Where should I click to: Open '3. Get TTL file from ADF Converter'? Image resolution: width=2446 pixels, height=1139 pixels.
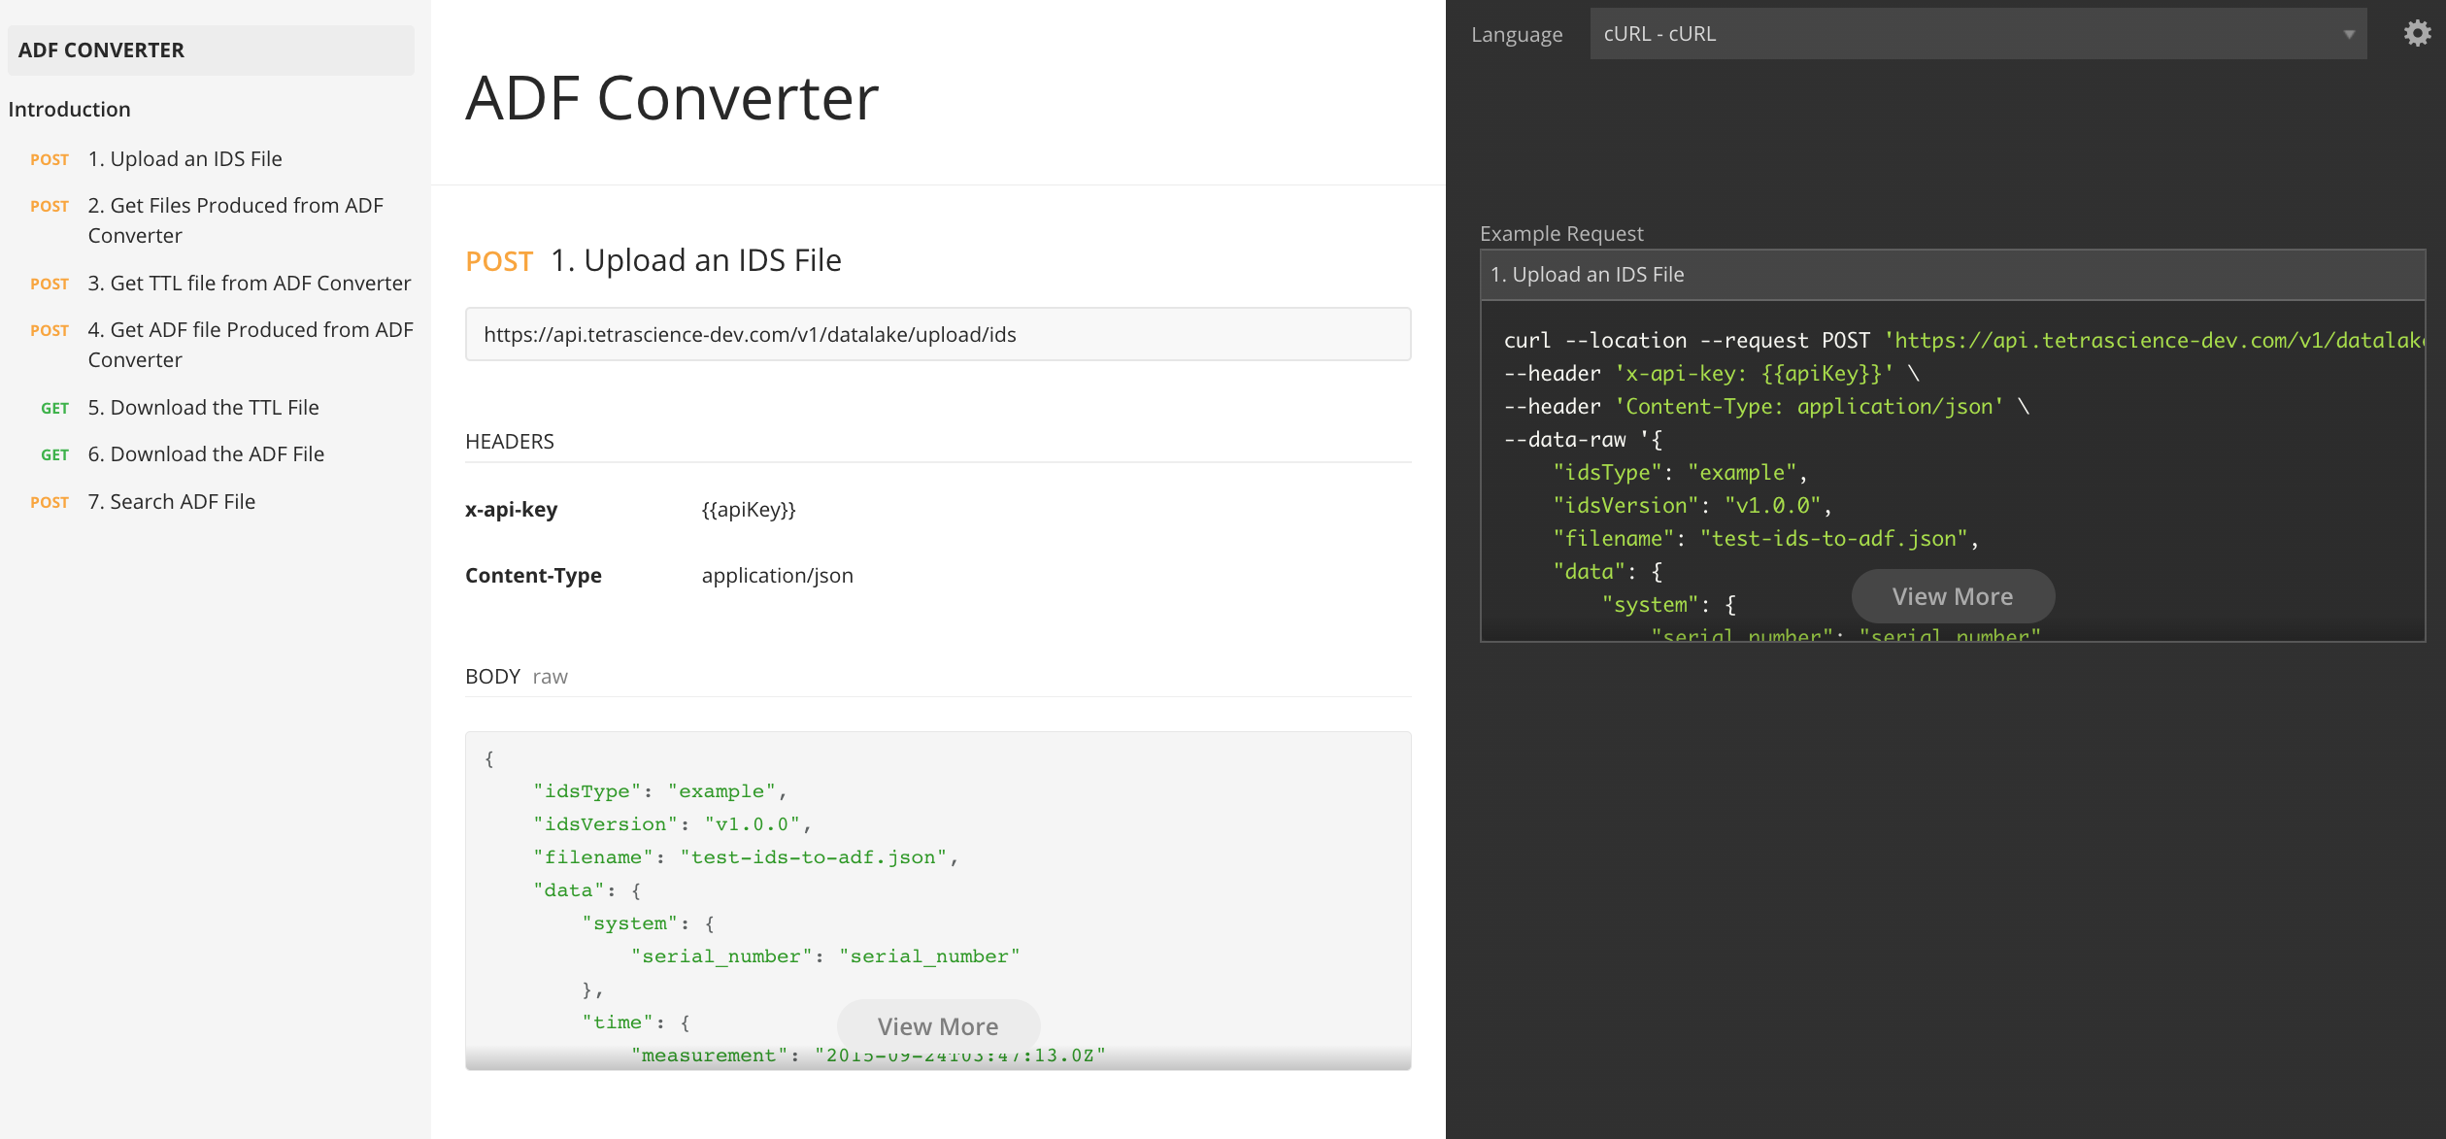tap(250, 284)
